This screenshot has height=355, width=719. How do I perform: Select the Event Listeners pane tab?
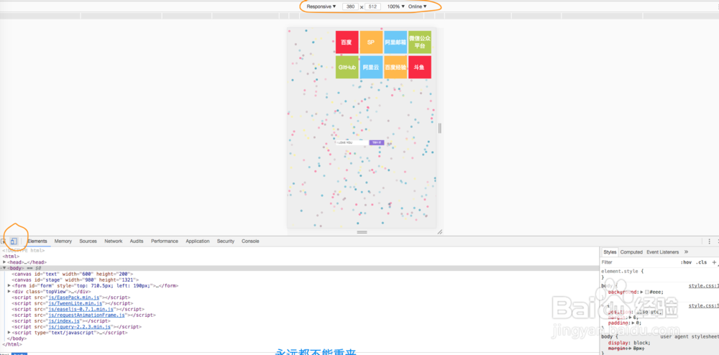click(663, 252)
